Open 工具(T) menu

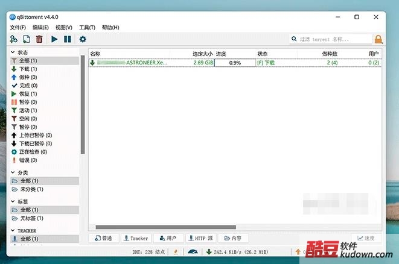click(87, 28)
